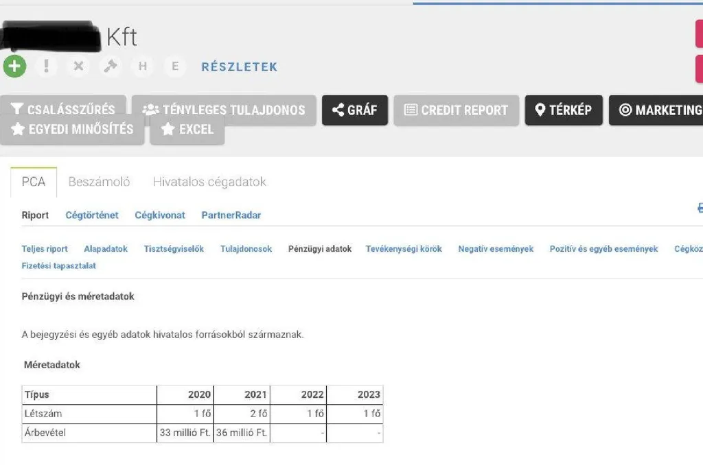Go to the Negatív események section
Screen dimensions: 703x465
(x=496, y=249)
